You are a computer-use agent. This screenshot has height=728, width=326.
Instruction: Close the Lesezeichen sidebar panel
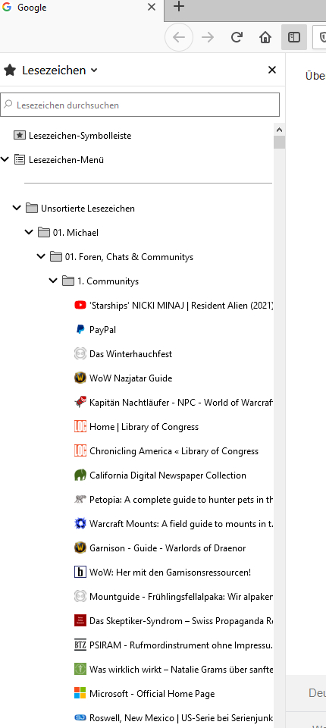pyautogui.click(x=272, y=70)
